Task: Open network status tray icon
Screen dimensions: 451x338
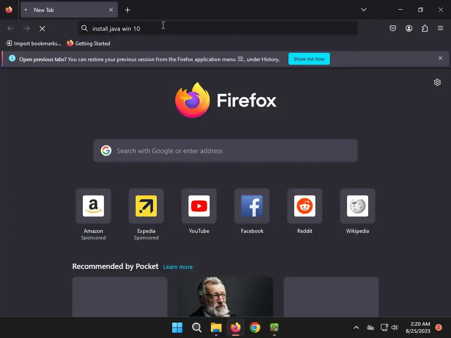Action: click(384, 327)
